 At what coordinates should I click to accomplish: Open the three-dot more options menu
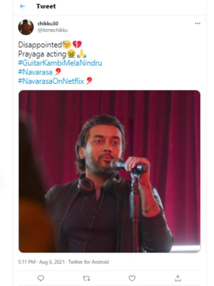[197, 24]
